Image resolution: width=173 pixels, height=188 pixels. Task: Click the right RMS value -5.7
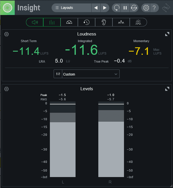pyautogui.click(x=111, y=99)
